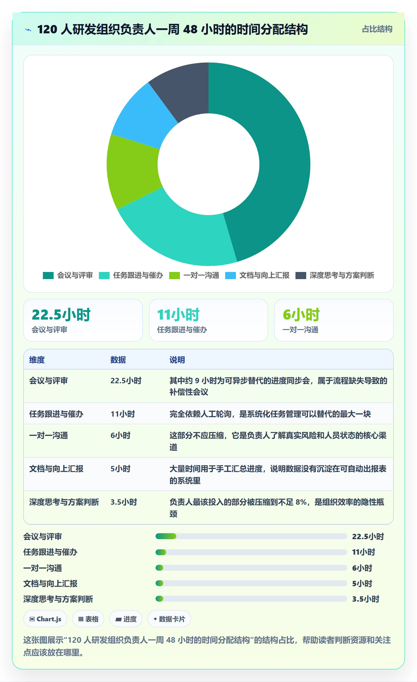Click the 进度 tag chip
The image size is (417, 682).
coord(126,619)
